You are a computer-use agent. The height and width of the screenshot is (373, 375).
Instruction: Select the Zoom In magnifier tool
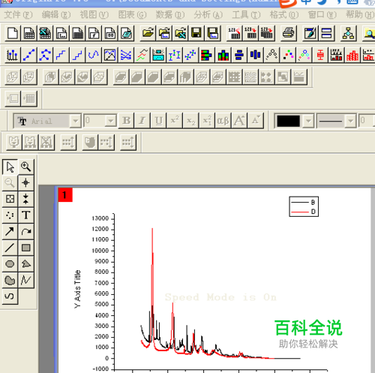click(x=25, y=167)
